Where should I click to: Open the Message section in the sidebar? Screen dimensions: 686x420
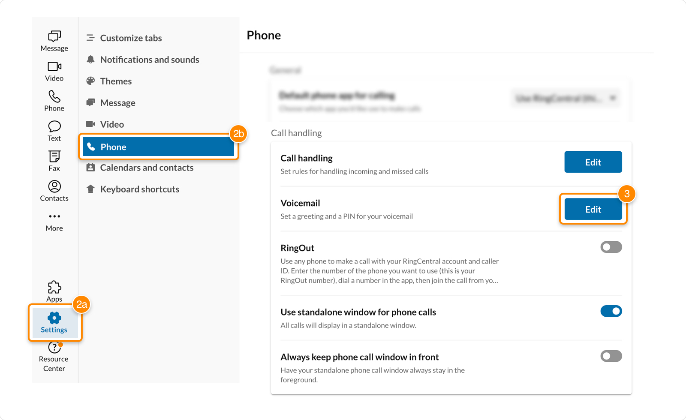pos(54,41)
